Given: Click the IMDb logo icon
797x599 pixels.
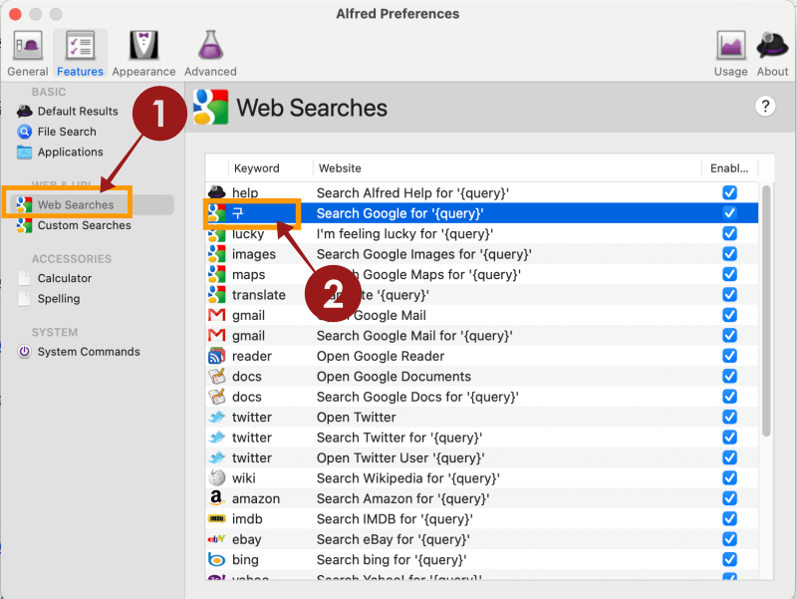Looking at the screenshot, I should point(216,518).
